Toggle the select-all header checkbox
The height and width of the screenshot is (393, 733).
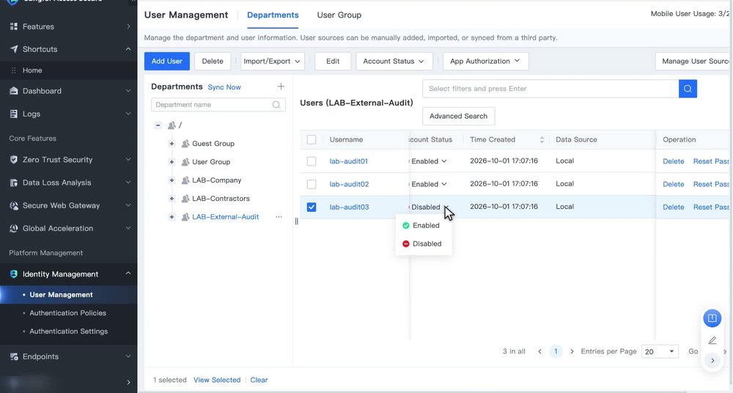point(312,139)
